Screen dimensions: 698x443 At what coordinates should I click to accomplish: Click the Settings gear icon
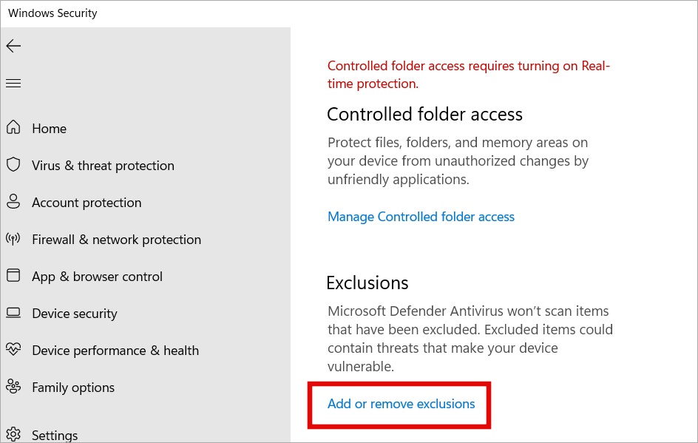[x=13, y=433]
